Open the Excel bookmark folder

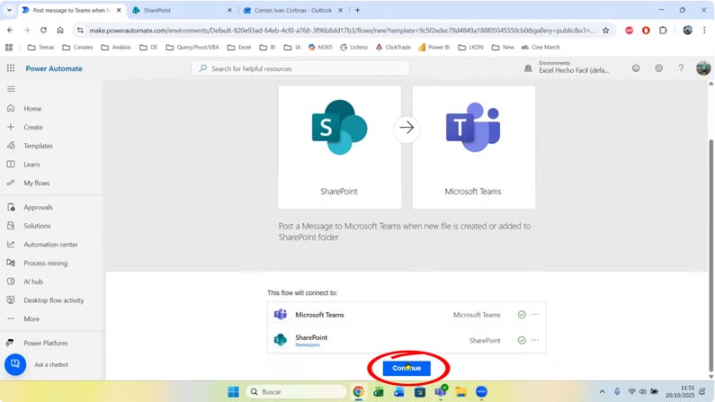[x=239, y=47]
